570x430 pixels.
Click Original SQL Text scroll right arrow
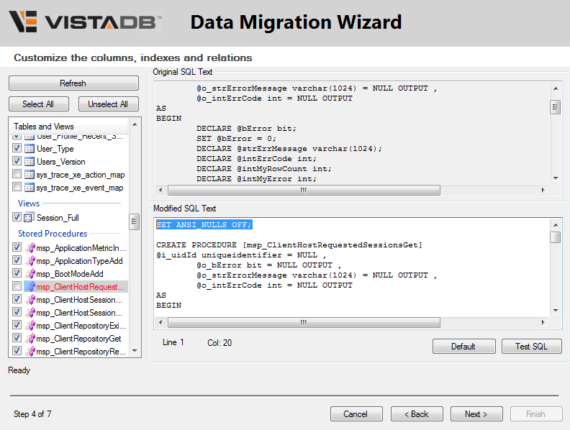pos(543,190)
